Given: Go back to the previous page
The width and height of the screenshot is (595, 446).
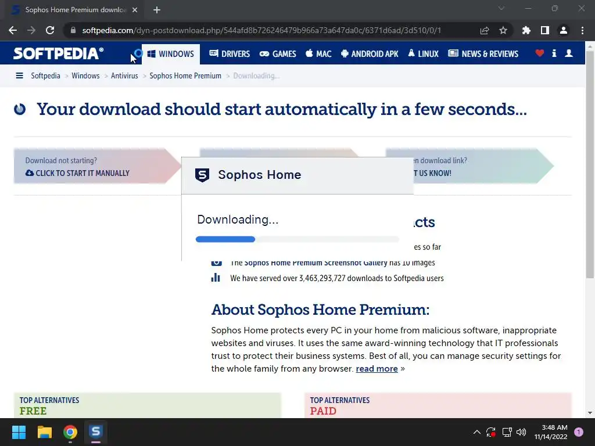Looking at the screenshot, I should click(13, 30).
